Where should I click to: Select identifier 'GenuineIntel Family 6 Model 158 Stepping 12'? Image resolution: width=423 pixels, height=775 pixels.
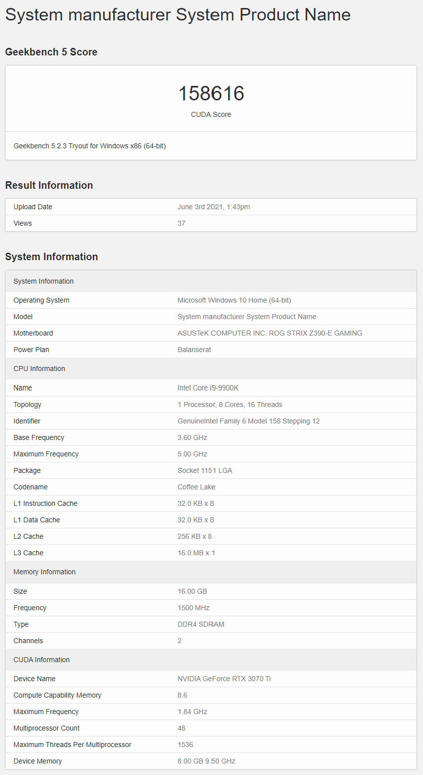pos(248,421)
